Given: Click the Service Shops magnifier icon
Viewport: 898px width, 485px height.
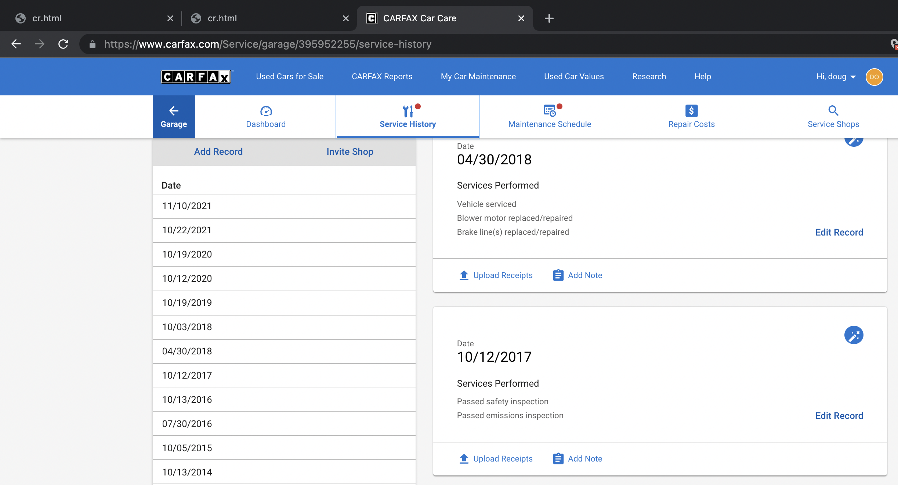Looking at the screenshot, I should click(833, 111).
